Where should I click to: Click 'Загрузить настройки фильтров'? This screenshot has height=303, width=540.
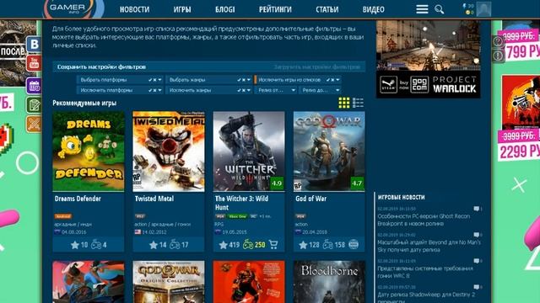click(x=317, y=67)
